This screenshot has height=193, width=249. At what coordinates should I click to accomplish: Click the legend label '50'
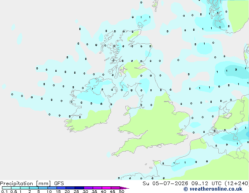tap(121, 191)
